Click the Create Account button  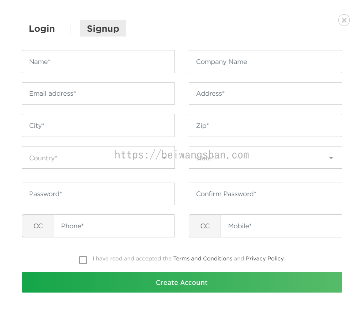pyautogui.click(x=182, y=282)
